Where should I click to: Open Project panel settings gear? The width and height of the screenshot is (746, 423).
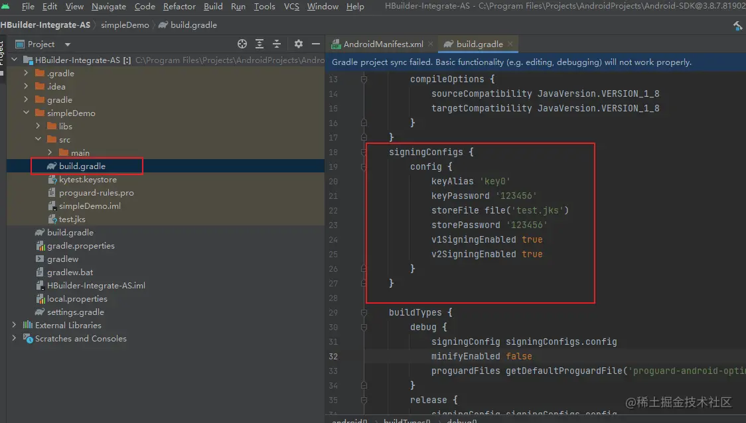[298, 44]
